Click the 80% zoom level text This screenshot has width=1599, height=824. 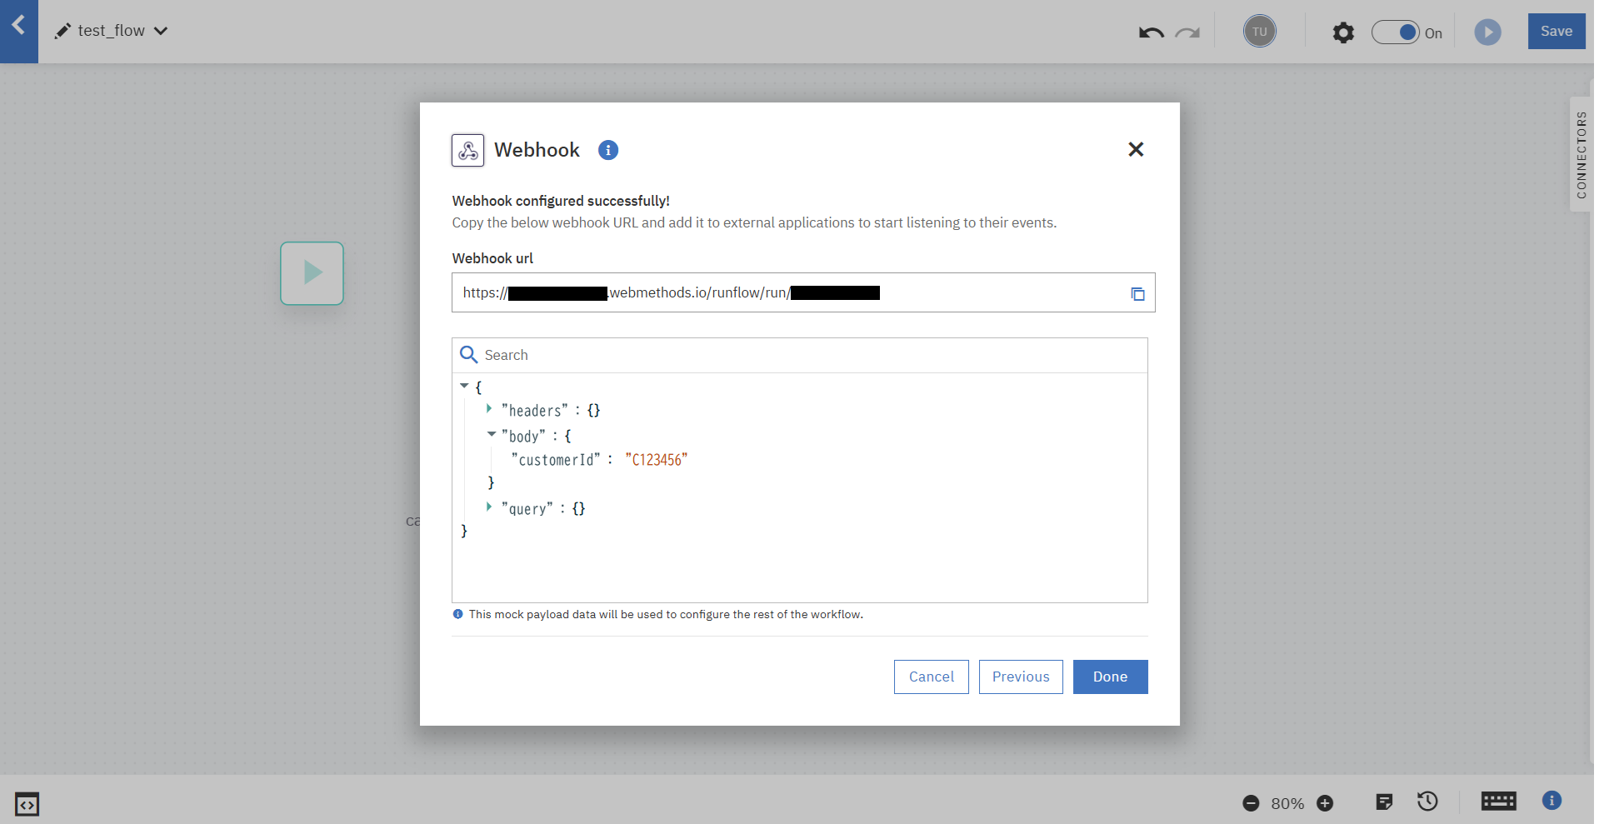(1287, 804)
